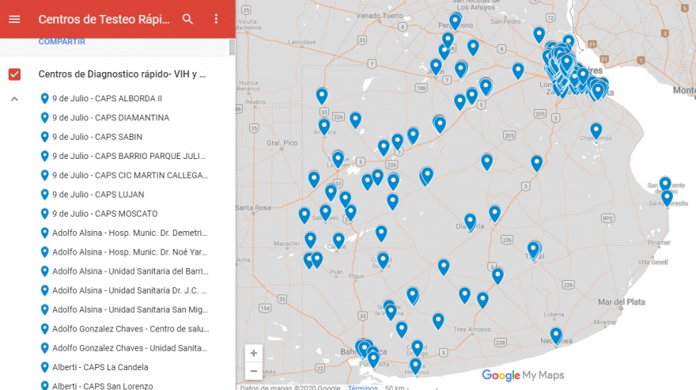Select Alberti - CAPS San Lorenzo entry

pyautogui.click(x=102, y=386)
